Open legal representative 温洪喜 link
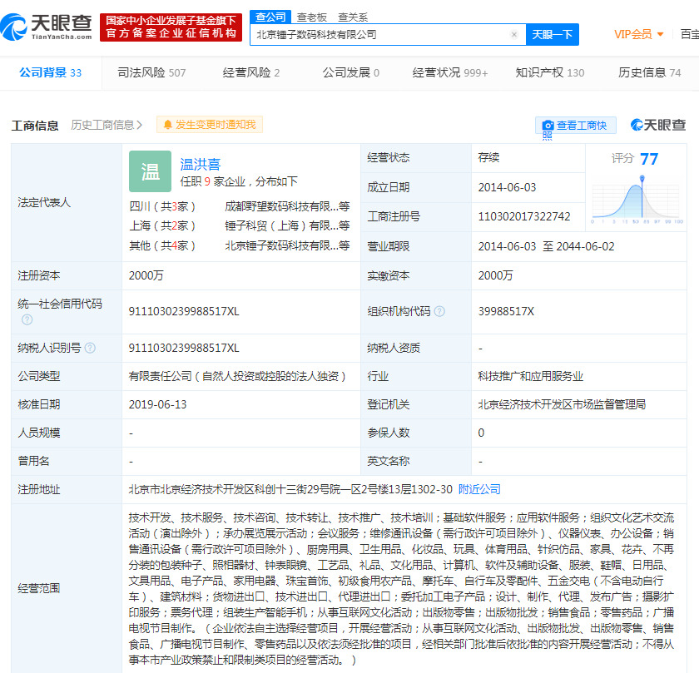699x673 pixels. pos(201,165)
